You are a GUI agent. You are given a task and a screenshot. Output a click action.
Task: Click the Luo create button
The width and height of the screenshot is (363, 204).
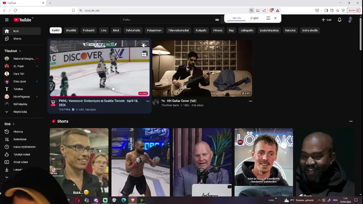point(326,20)
